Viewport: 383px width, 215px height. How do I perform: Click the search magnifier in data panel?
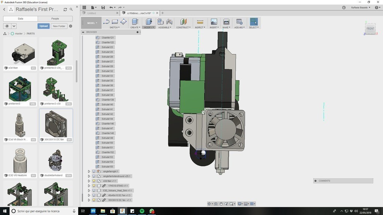[71, 9]
